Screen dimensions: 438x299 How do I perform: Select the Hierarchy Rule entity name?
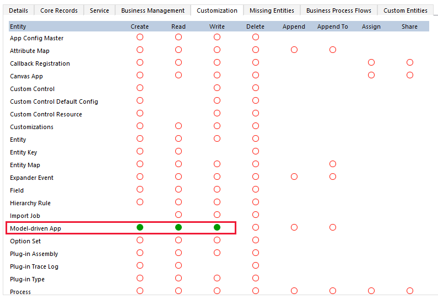pyautogui.click(x=30, y=203)
